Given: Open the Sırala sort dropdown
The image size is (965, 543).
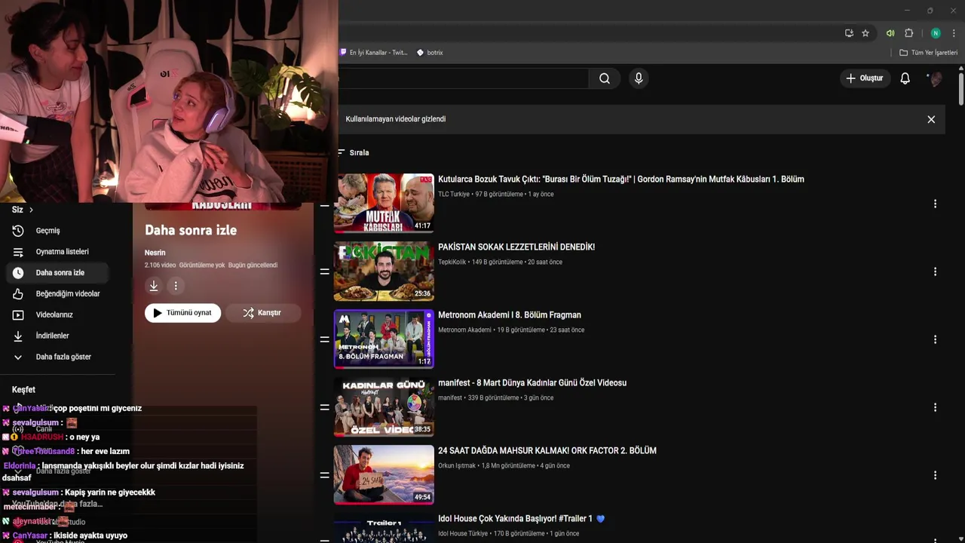Looking at the screenshot, I should tap(354, 152).
